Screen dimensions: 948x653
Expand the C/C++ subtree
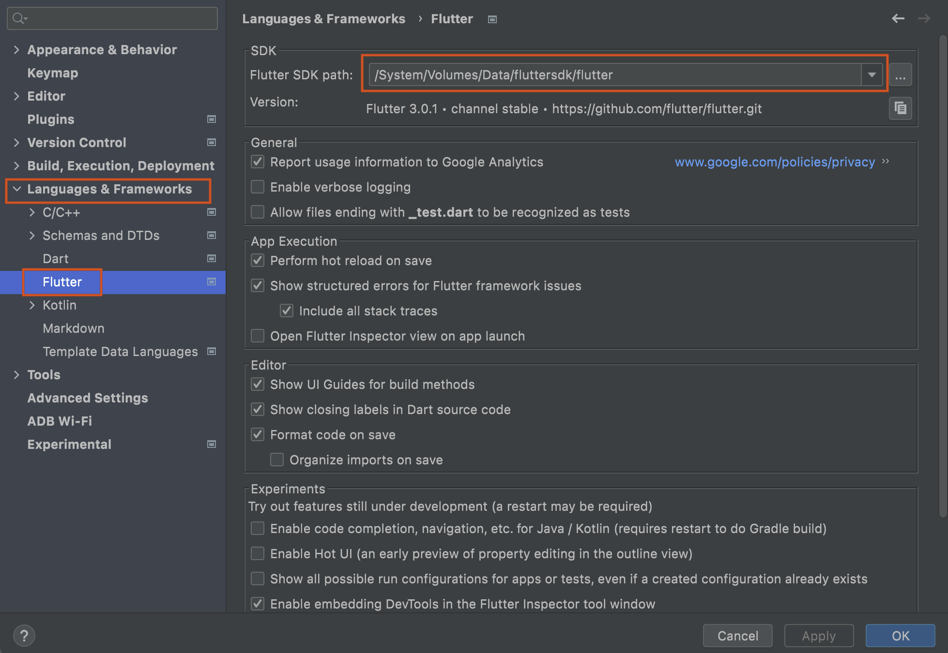(32, 212)
